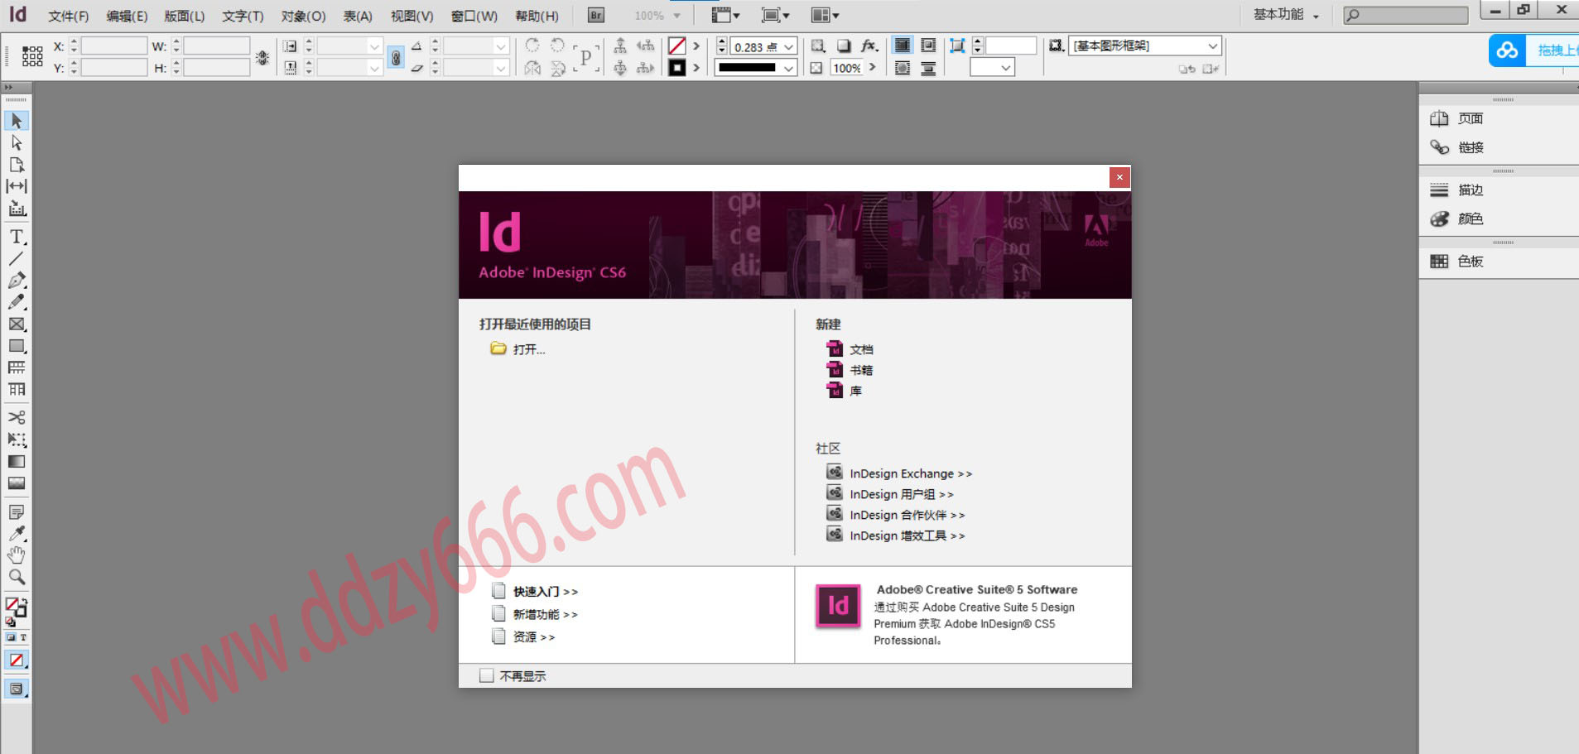Screen dimensions: 1579x754
Task: Toggle the view mode button in toolbox
Action: tap(17, 689)
